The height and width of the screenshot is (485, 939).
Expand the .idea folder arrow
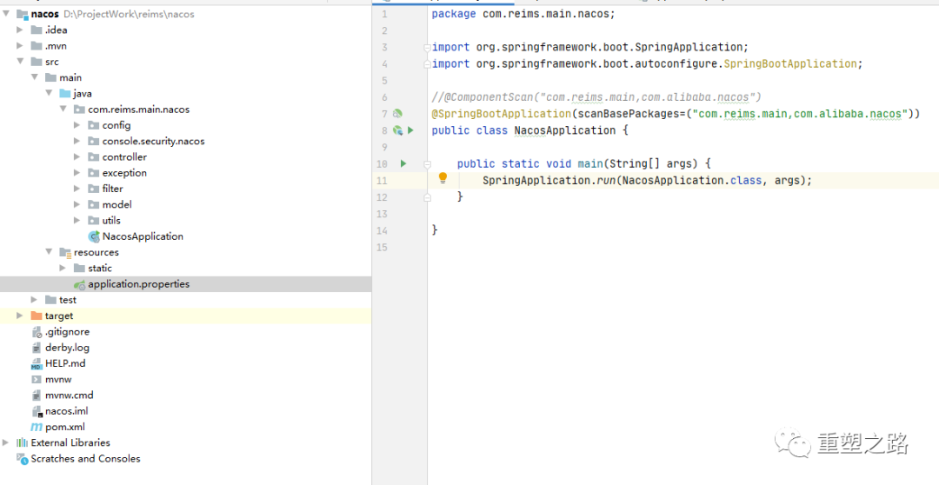20,30
